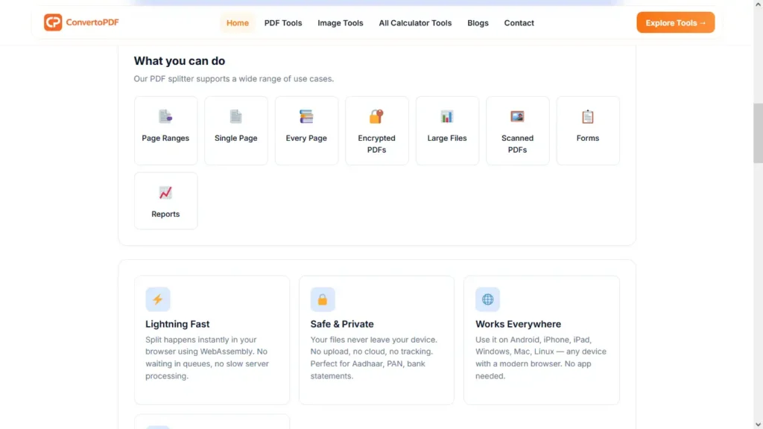Viewport: 763px width, 429px height.
Task: Select the Page Ranges icon card
Action: tap(165, 130)
